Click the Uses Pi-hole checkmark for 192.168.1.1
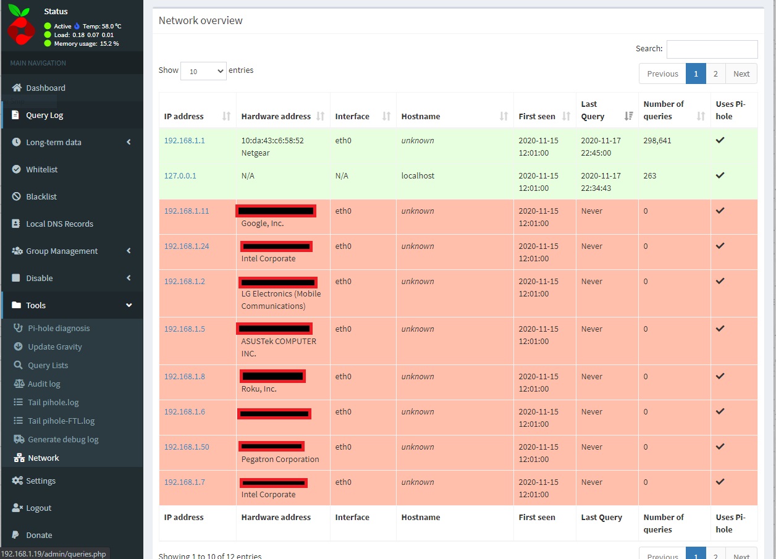This screenshot has width=776, height=559. (x=720, y=140)
